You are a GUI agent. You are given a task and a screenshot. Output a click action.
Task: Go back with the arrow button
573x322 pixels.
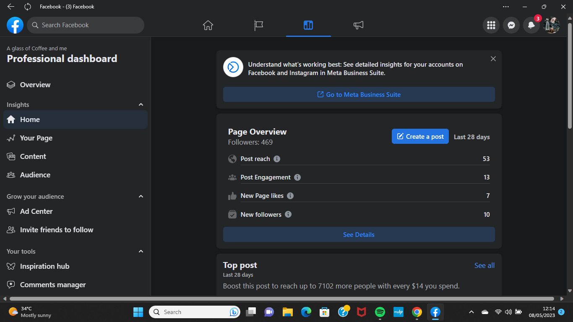[11, 7]
